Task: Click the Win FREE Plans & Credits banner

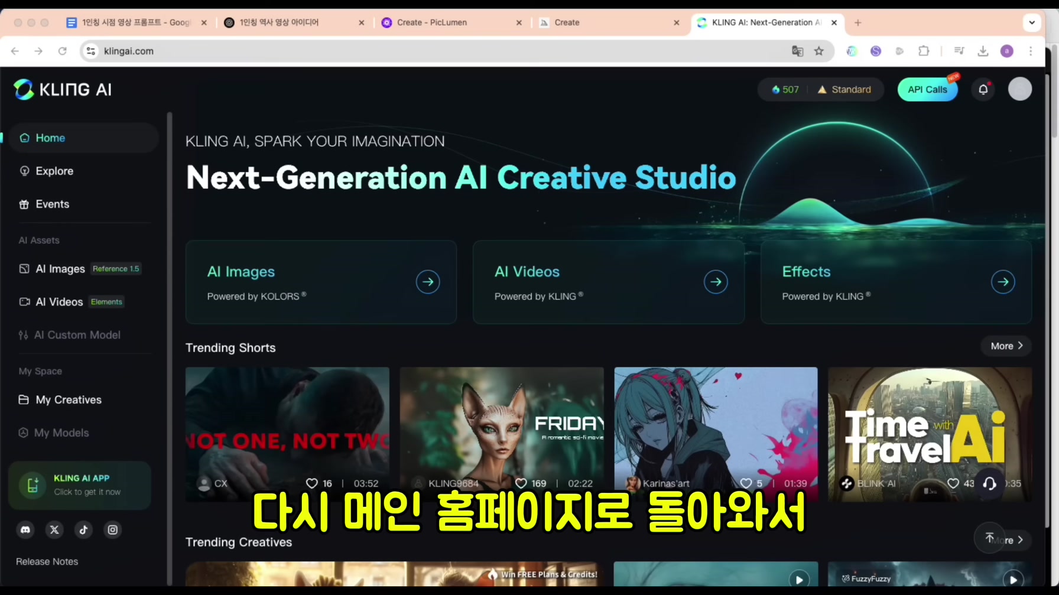Action: (x=542, y=574)
